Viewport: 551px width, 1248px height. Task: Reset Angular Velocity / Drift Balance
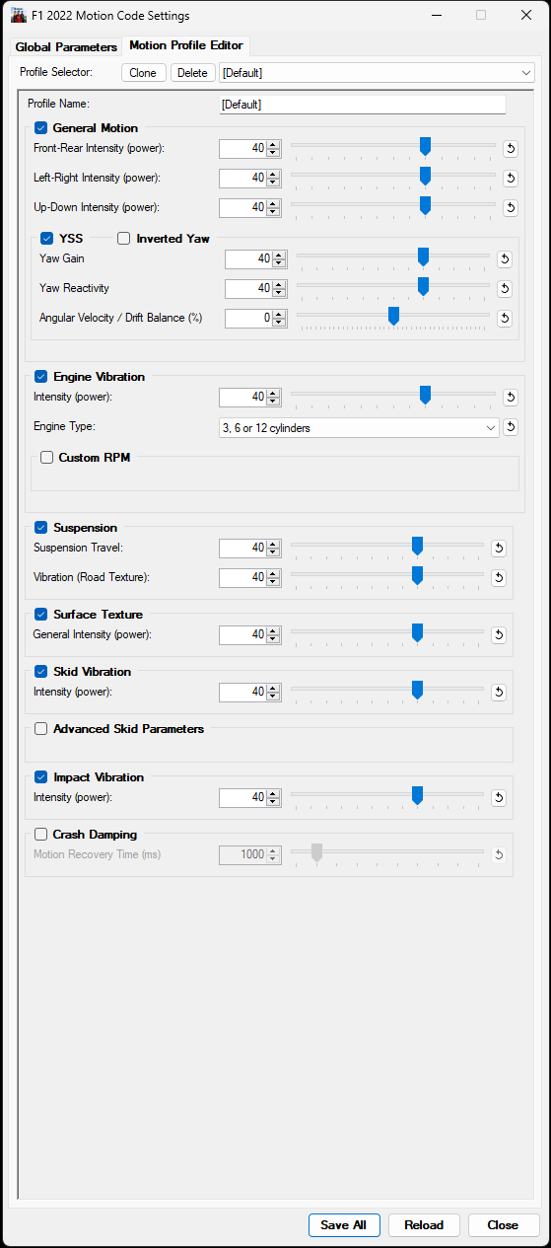point(504,319)
